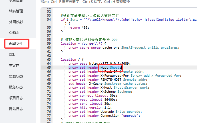
Task: Open the 服务状态 tab
Action: (x=16, y=87)
